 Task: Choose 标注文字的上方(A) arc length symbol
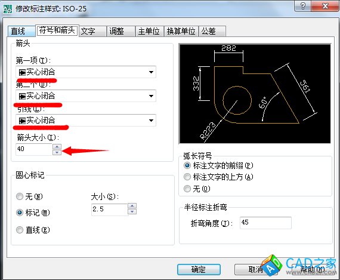pyautogui.click(x=187, y=177)
